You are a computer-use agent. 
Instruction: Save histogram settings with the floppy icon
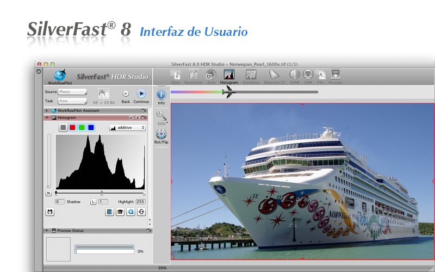(x=50, y=212)
